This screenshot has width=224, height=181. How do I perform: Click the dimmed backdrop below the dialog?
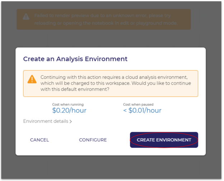[111, 167]
